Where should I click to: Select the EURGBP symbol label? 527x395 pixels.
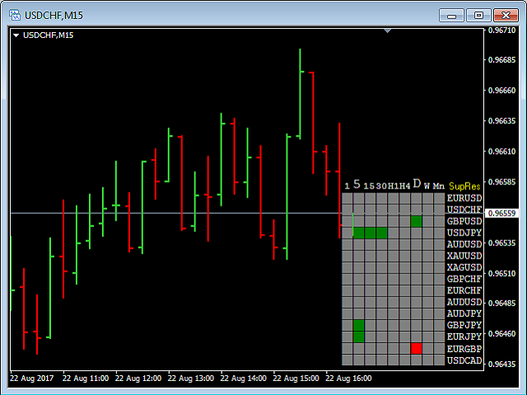pyautogui.click(x=464, y=349)
